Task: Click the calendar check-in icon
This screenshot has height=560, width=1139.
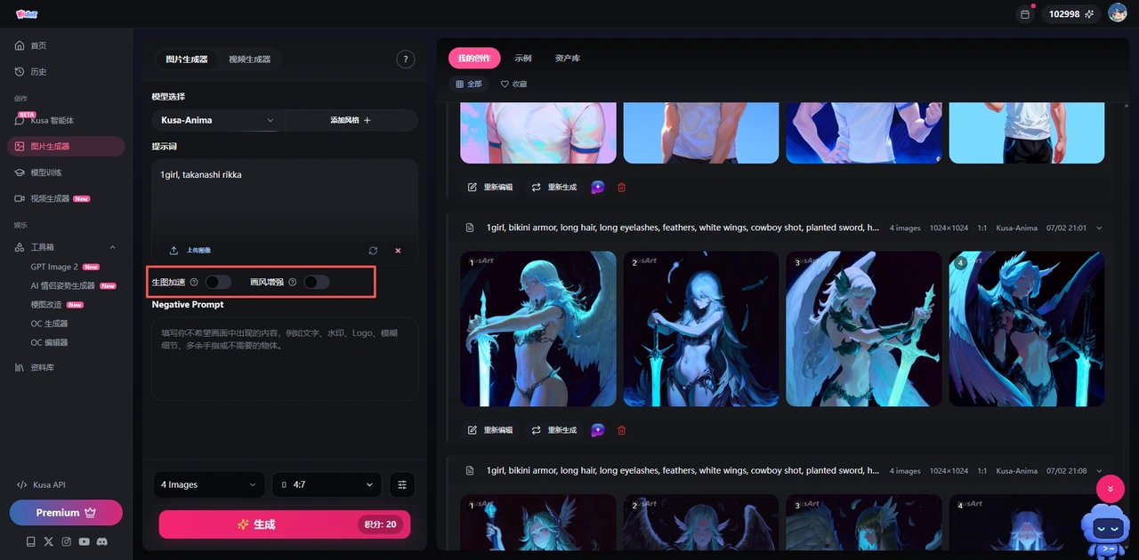Action: coord(1025,14)
